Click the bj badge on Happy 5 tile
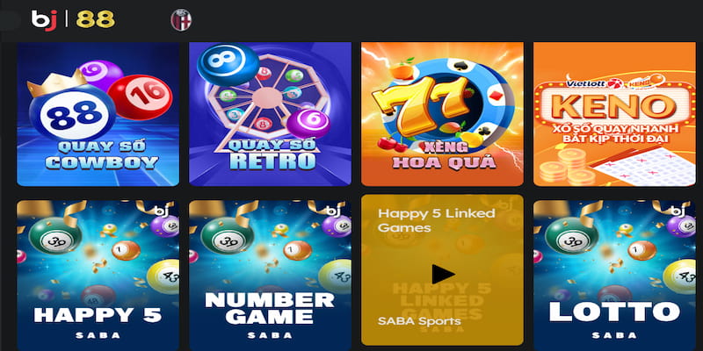The image size is (703, 351). point(163,211)
